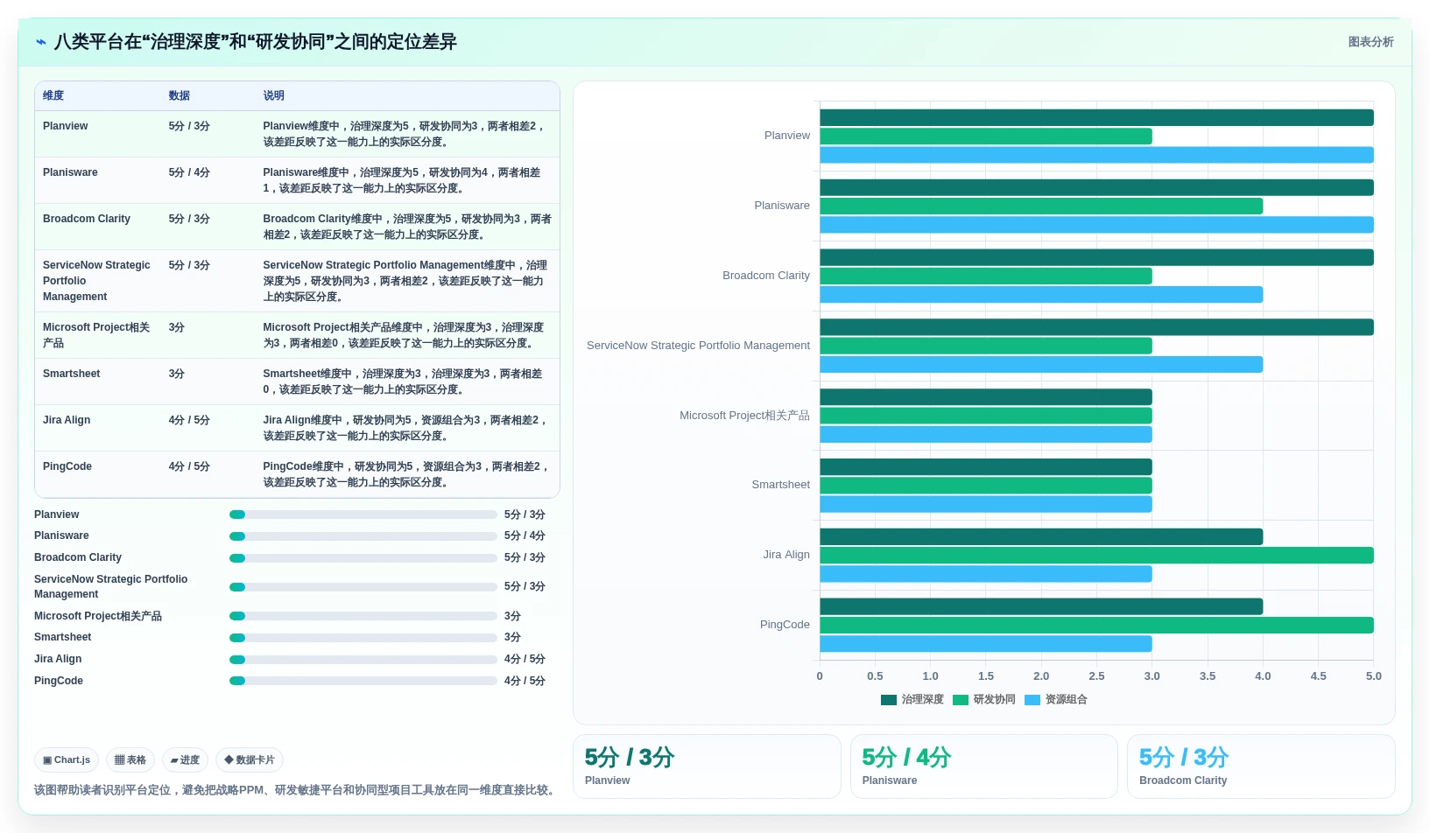This screenshot has width=1430, height=833.
Task: Click the Smartsheet progress bar
Action: (x=363, y=638)
